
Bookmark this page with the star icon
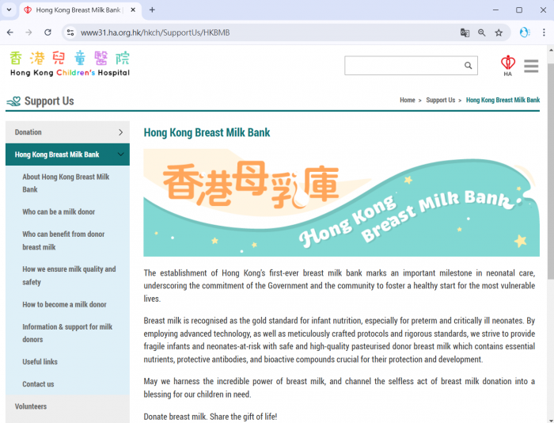point(499,32)
